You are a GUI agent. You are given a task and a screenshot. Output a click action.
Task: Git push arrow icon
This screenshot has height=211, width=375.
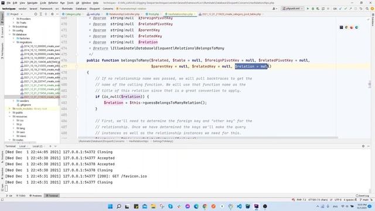point(350,9)
